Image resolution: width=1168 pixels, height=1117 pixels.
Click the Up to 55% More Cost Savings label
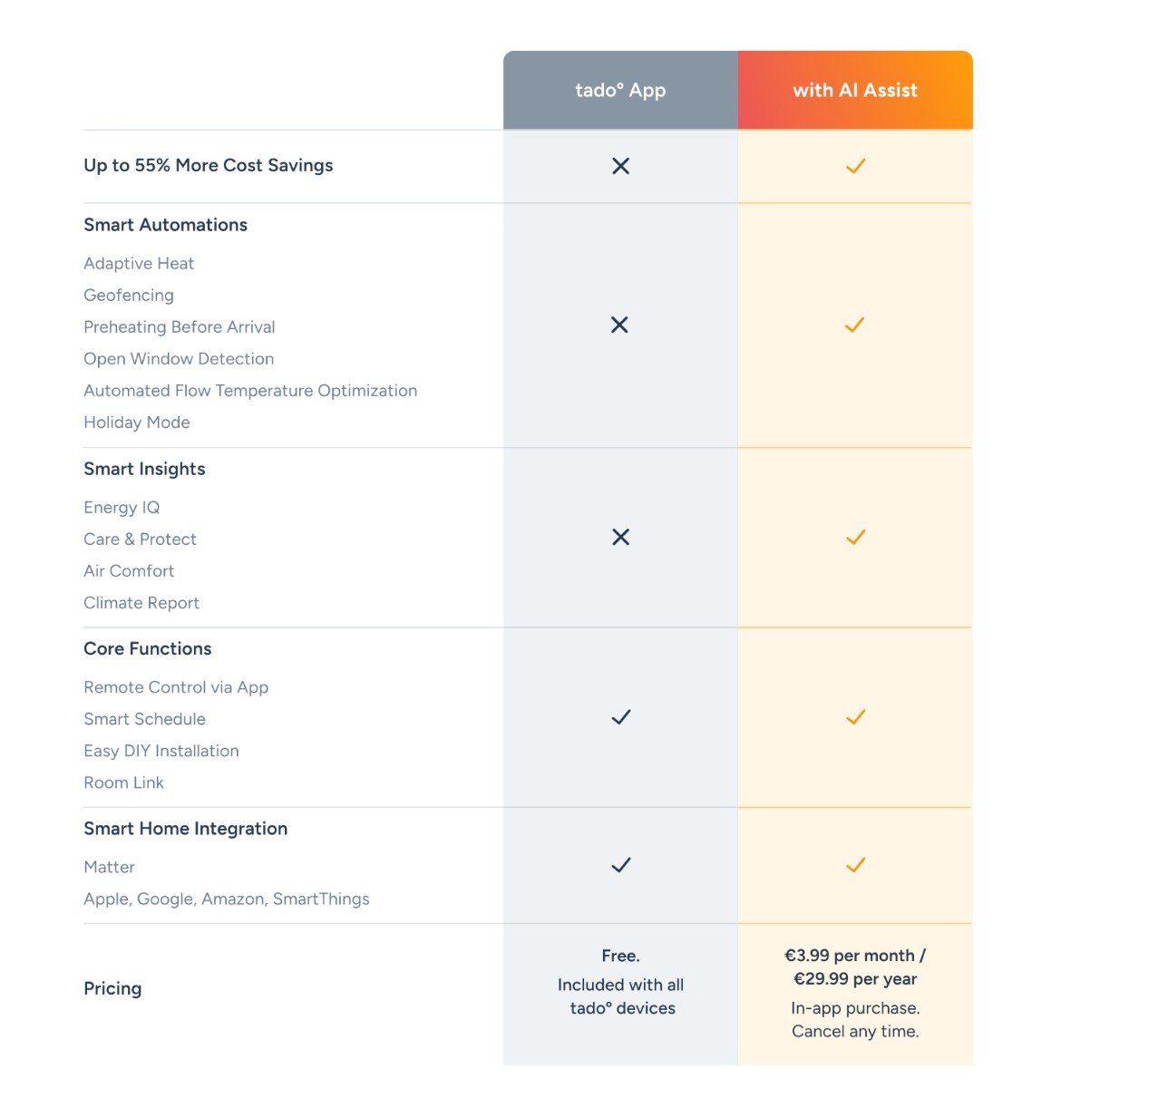(x=208, y=165)
